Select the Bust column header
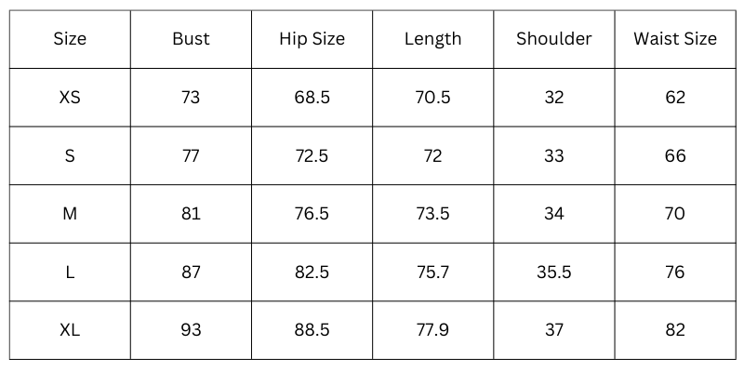The width and height of the screenshot is (744, 372). pyautogui.click(x=191, y=39)
